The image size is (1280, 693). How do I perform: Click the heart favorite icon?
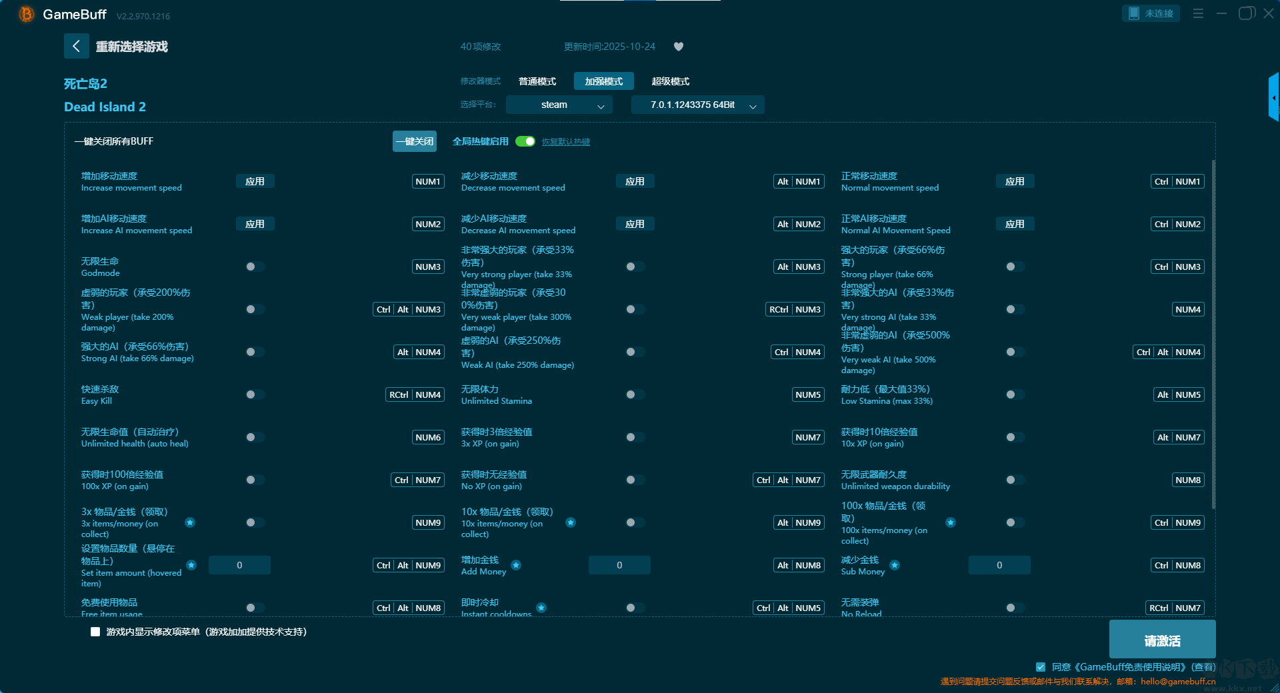[x=679, y=47]
